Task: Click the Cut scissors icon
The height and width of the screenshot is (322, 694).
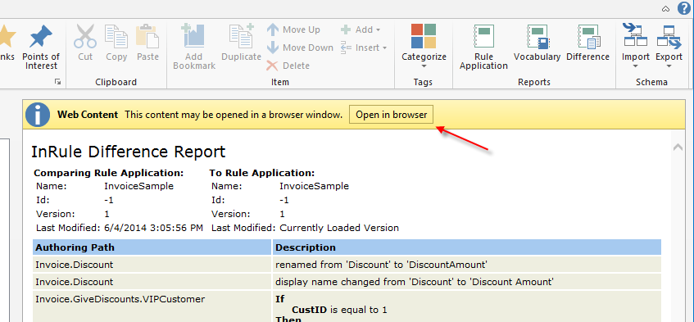Action: (85, 37)
